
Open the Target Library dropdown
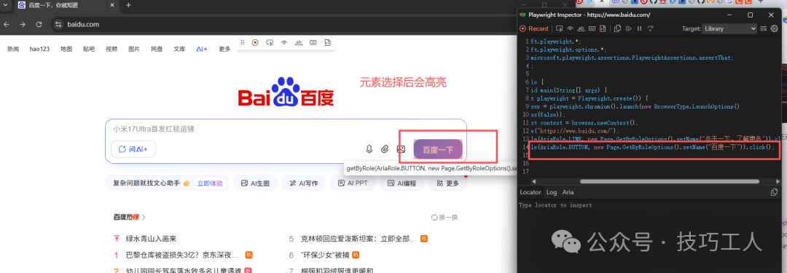pos(729,28)
